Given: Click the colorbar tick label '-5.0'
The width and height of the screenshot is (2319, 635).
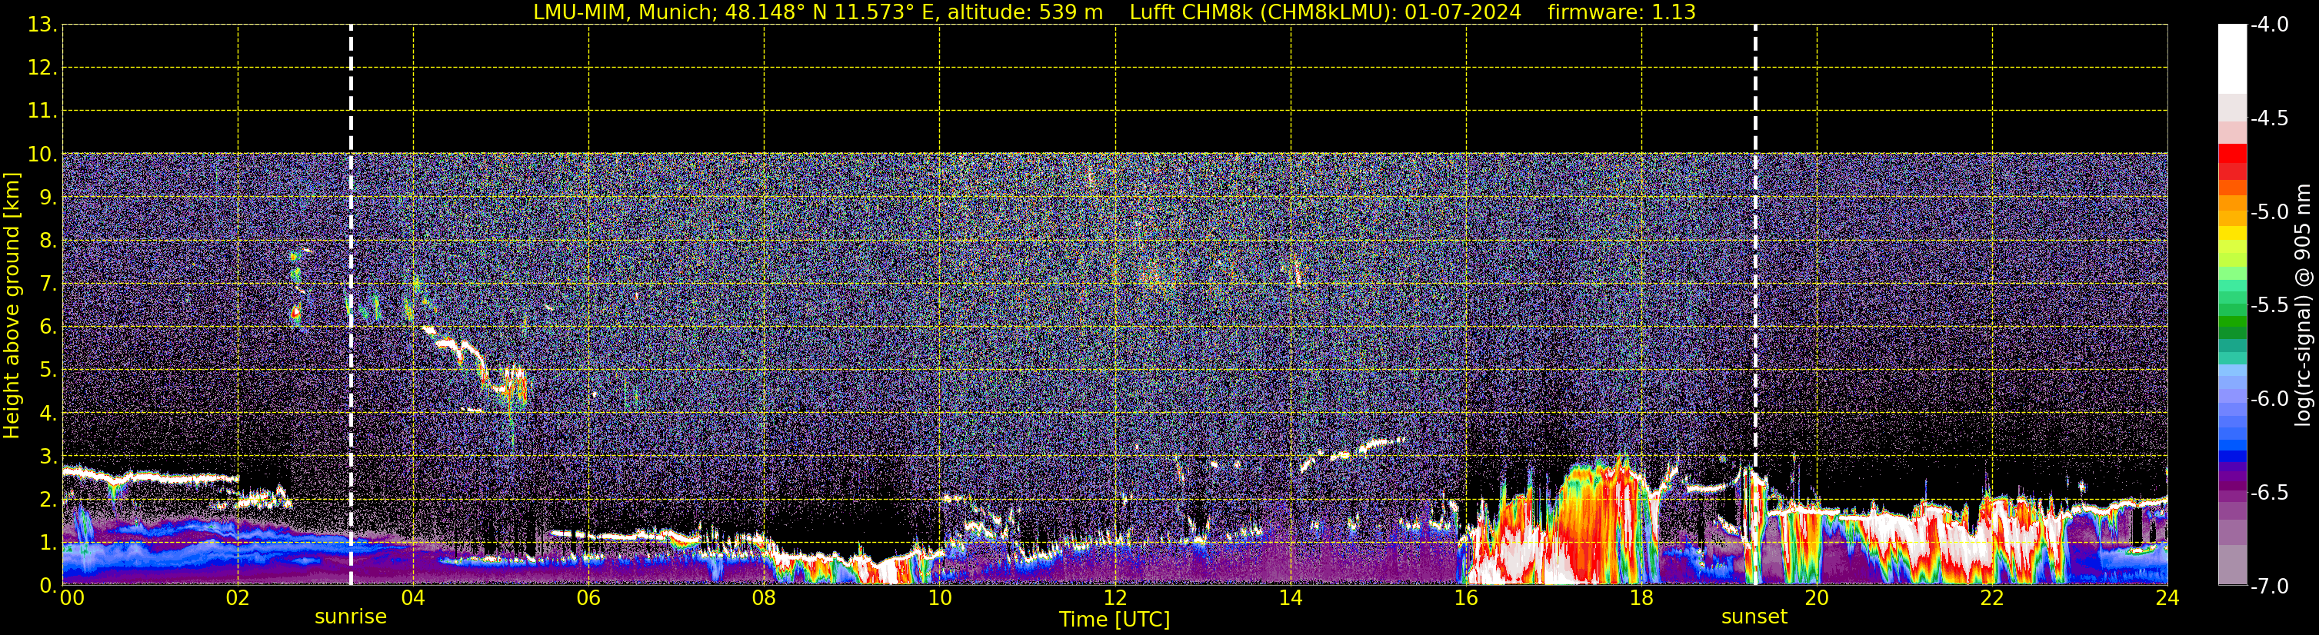Looking at the screenshot, I should point(2268,211).
